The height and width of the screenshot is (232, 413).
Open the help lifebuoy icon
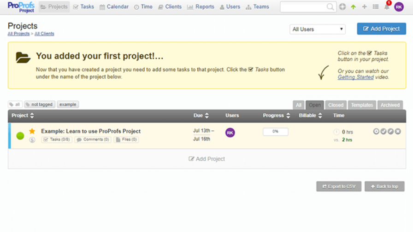tap(342, 7)
